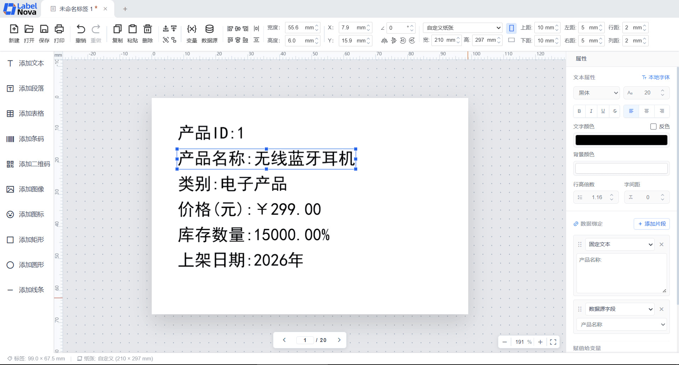Toggle underline formatting
The height and width of the screenshot is (365, 679).
pyautogui.click(x=603, y=111)
